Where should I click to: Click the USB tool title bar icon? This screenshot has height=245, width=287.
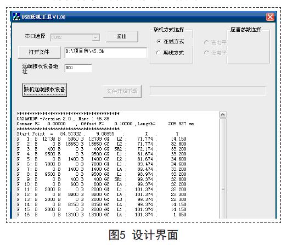click(16, 17)
